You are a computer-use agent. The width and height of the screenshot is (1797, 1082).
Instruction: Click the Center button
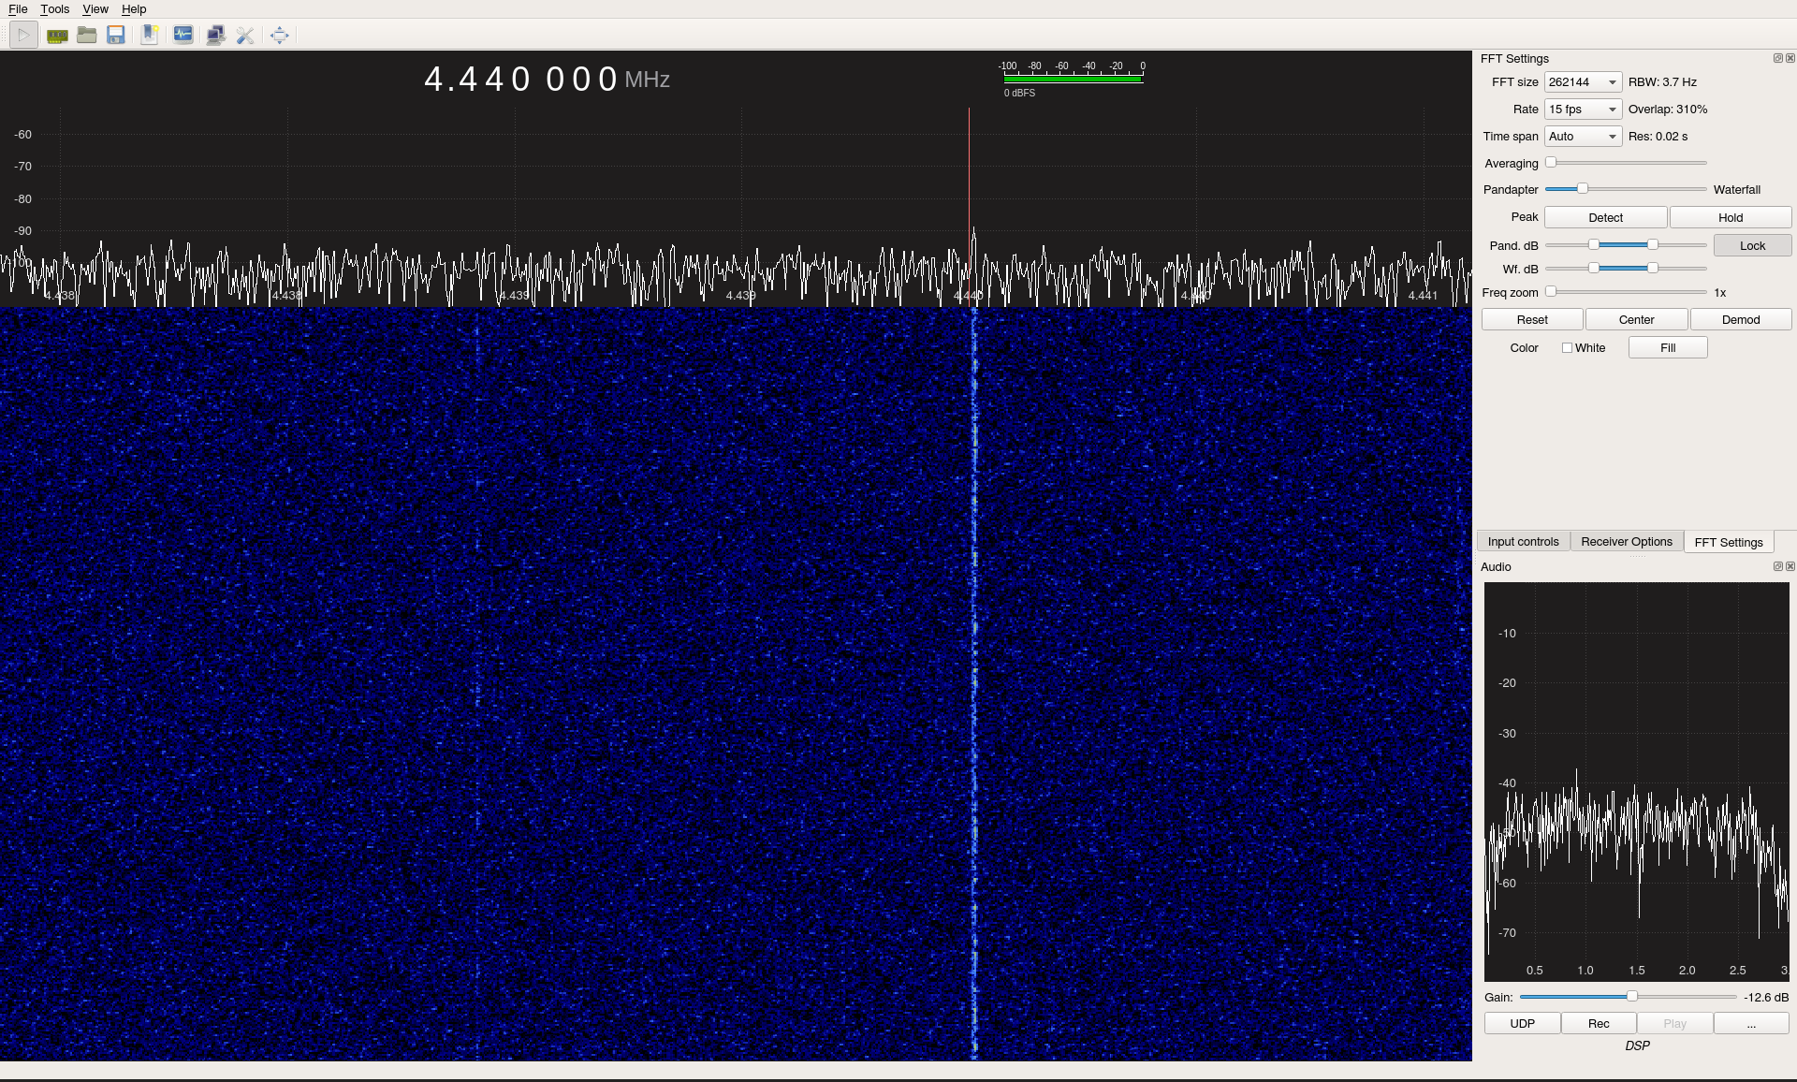pos(1636,320)
